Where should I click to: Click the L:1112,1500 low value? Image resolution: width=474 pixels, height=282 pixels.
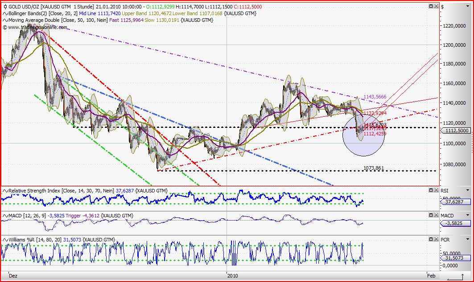219,7
